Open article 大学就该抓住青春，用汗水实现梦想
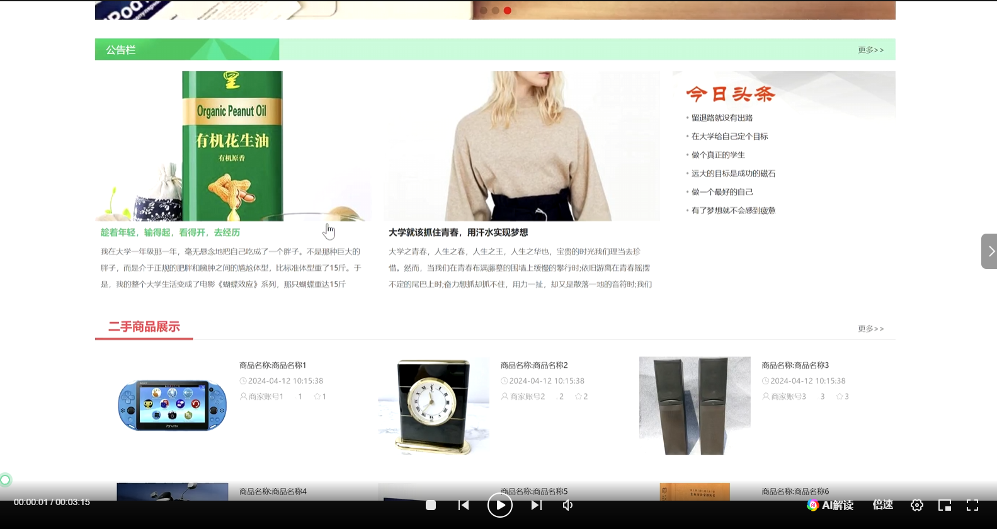The height and width of the screenshot is (529, 997). tap(459, 232)
